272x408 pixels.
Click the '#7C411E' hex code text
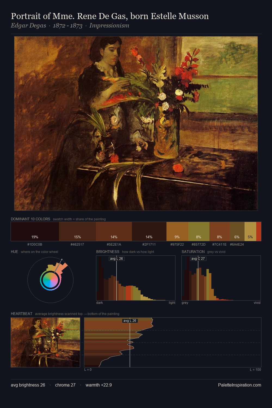(x=220, y=245)
